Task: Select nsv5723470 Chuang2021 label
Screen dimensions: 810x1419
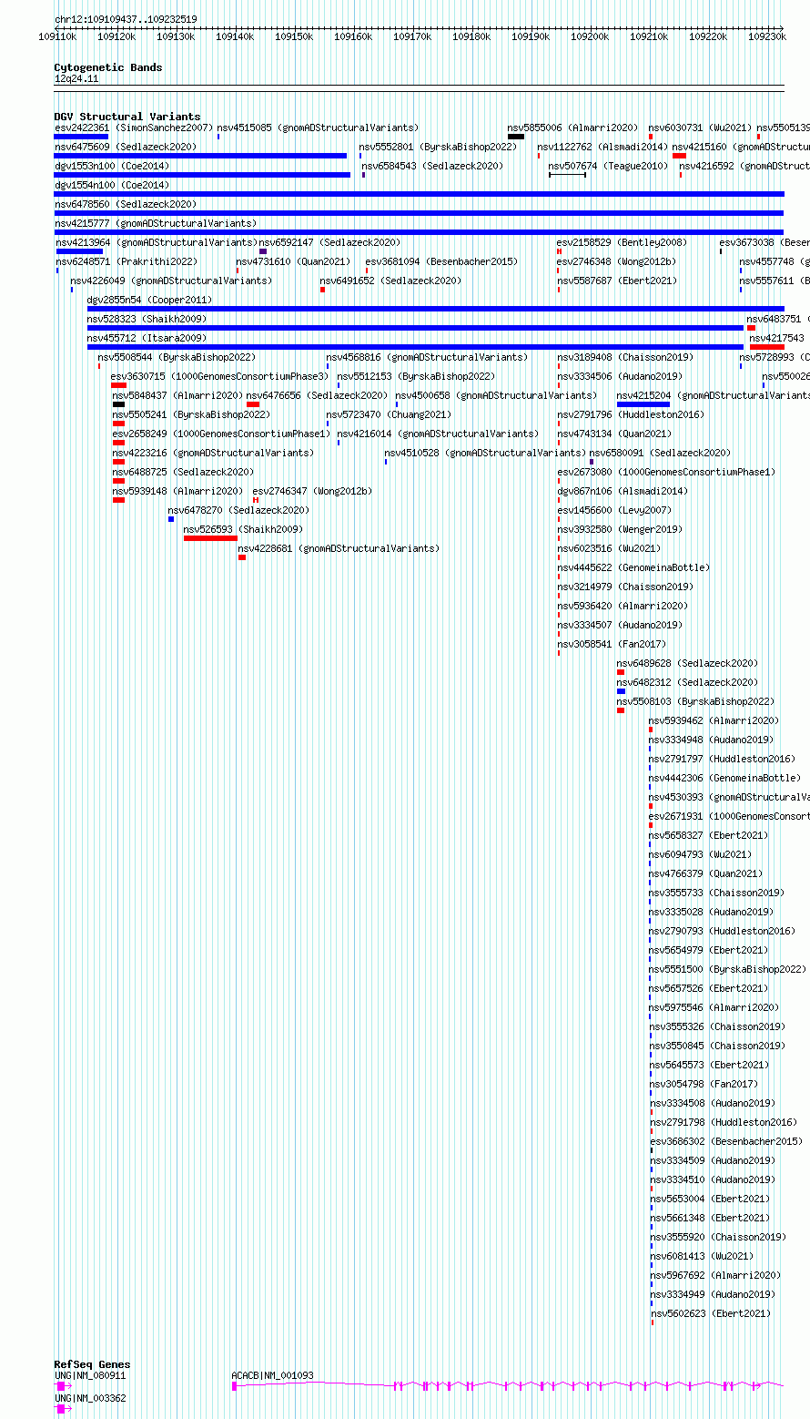Action: click(x=388, y=414)
